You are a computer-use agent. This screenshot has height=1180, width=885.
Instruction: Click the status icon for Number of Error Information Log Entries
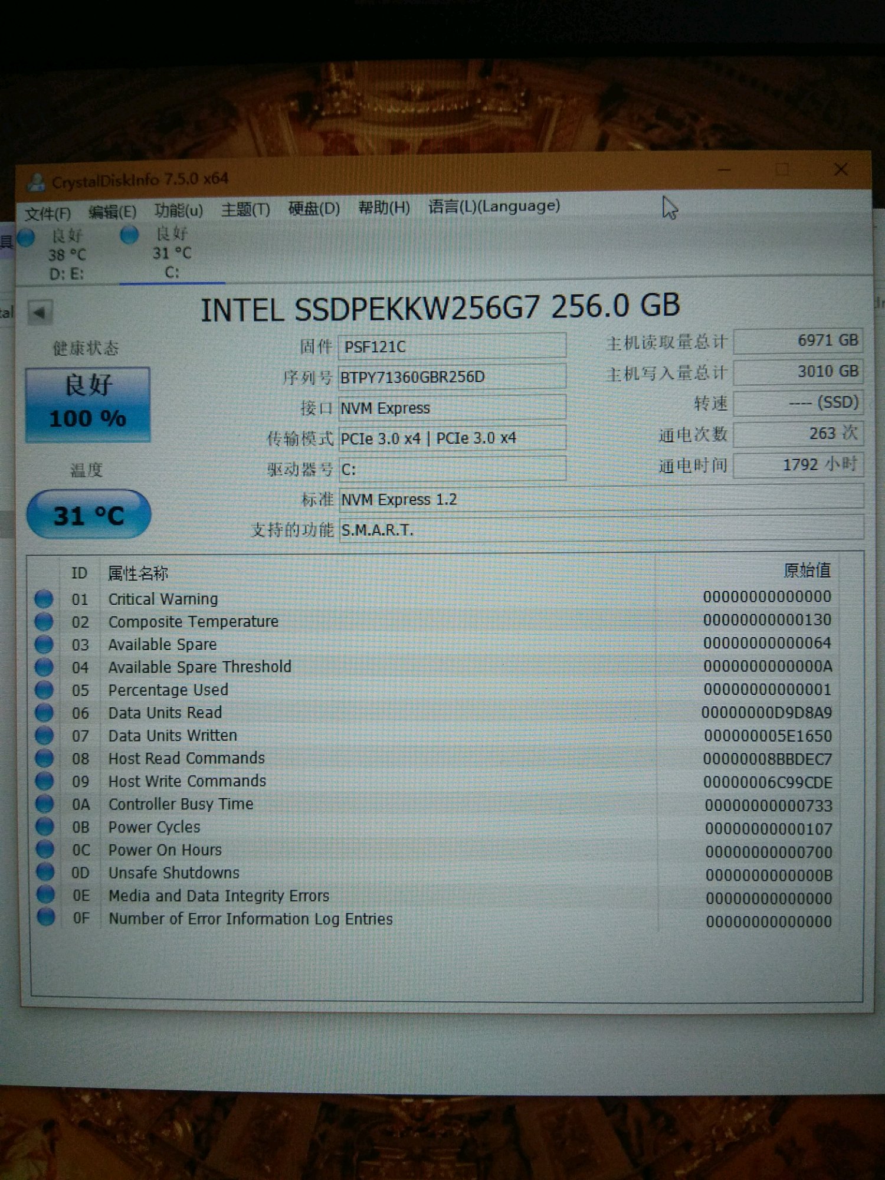tap(45, 917)
